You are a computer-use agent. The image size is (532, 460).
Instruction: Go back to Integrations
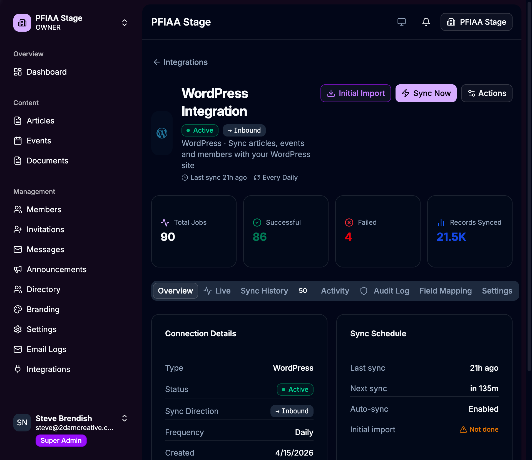pyautogui.click(x=180, y=62)
